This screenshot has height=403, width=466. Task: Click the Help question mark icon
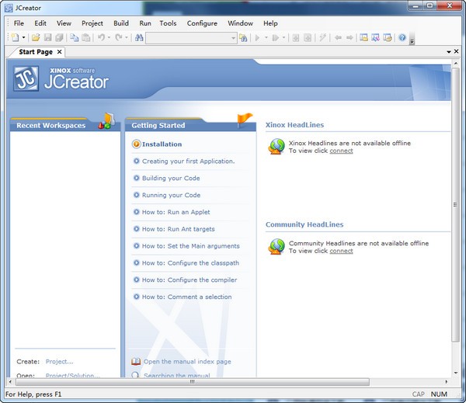[x=402, y=37]
